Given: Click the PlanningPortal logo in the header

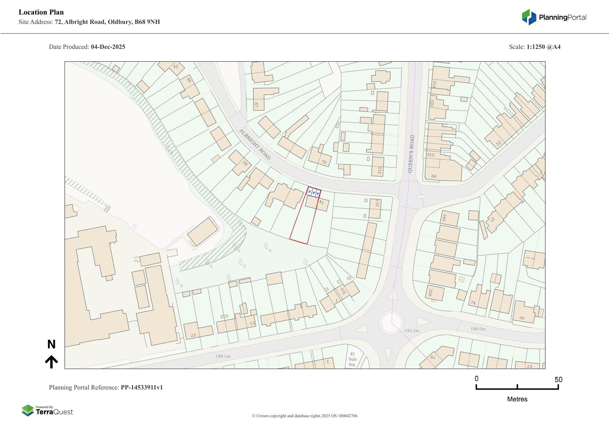Looking at the screenshot, I should coord(554,17).
